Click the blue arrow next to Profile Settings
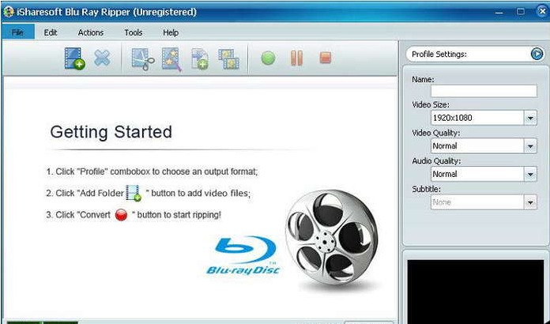This screenshot has width=550, height=324. coord(537,54)
